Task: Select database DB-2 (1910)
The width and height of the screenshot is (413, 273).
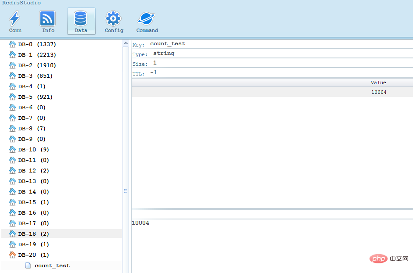Action: tap(37, 65)
